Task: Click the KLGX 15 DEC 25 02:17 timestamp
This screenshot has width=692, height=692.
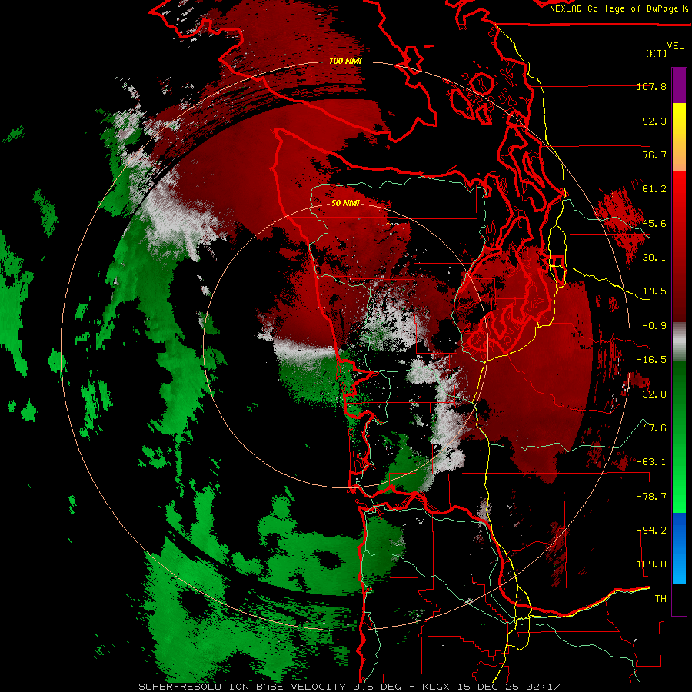Action: 491,687
